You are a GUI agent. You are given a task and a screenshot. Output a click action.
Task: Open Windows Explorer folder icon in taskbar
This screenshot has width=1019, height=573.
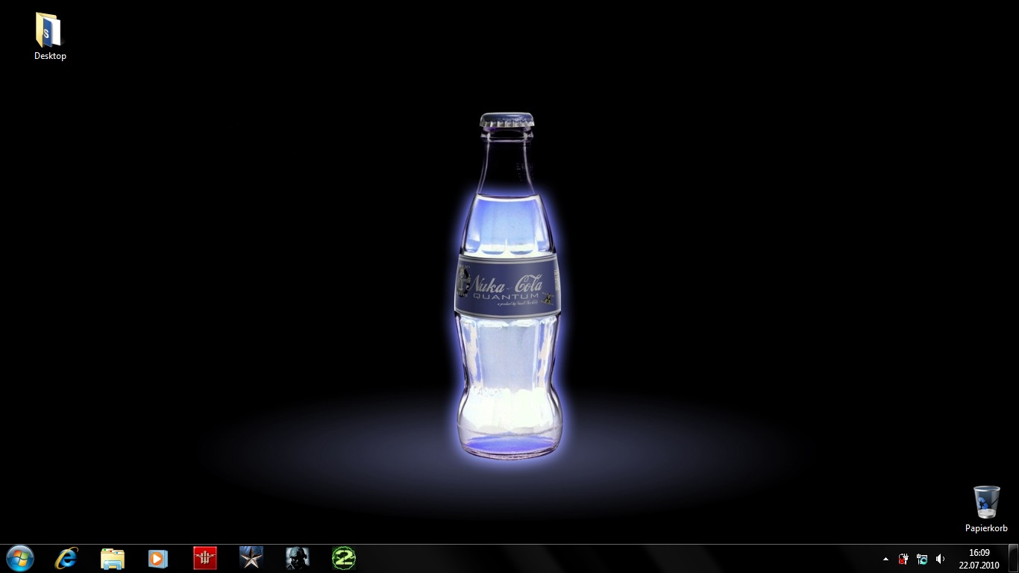[x=113, y=558]
